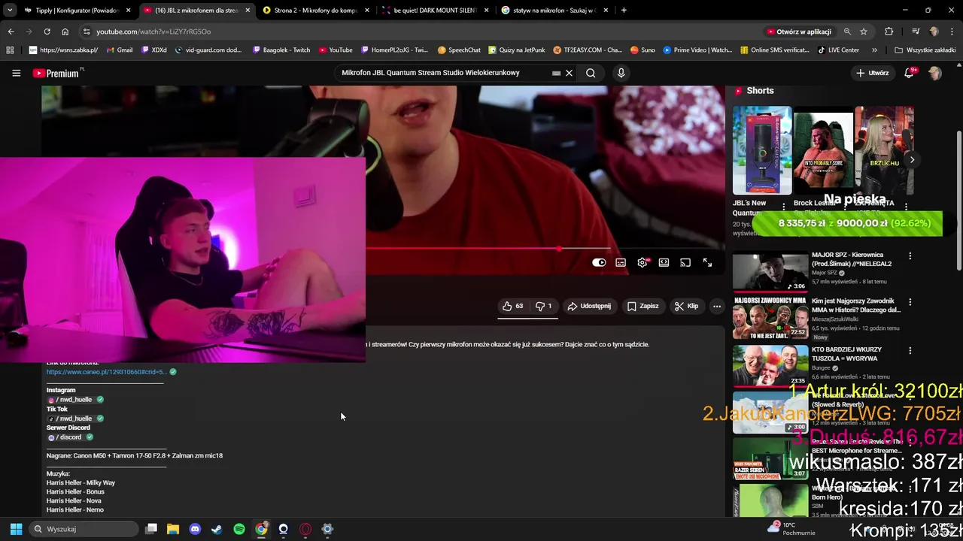Screen dimensions: 963x541
Task: Open options for Najgorszy Zawodnik MMA video
Action: click(x=910, y=303)
